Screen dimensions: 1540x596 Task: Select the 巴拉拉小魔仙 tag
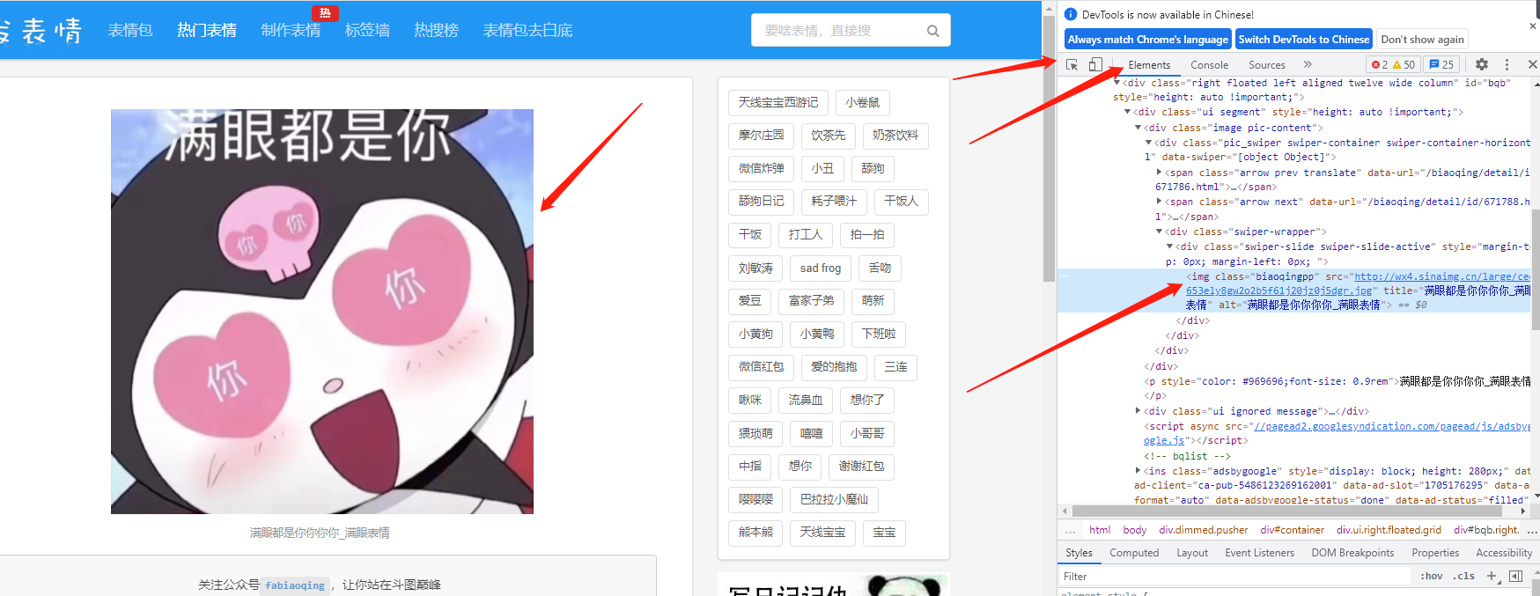pos(834,499)
